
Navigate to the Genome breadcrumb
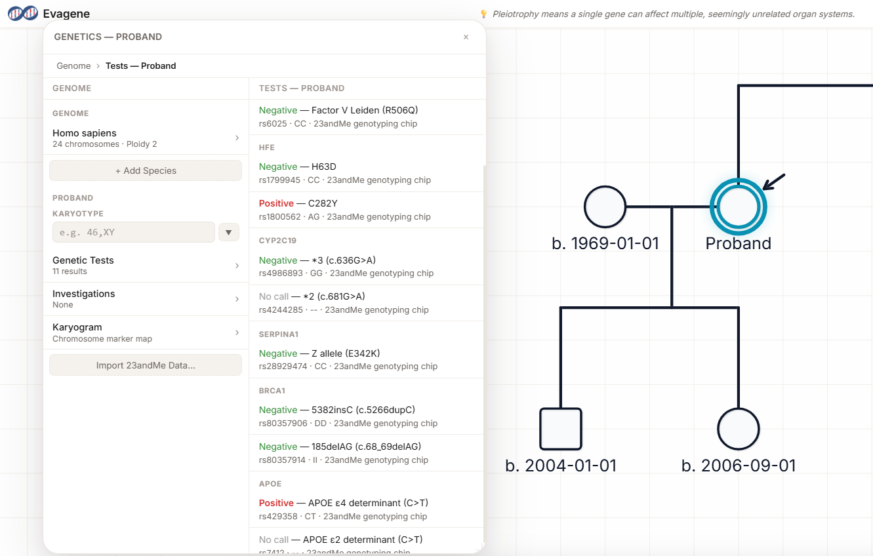click(73, 66)
